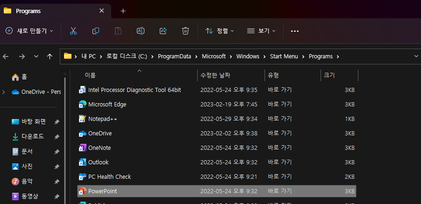
Task: Click the Copy icon in toolbar
Action: point(96,31)
